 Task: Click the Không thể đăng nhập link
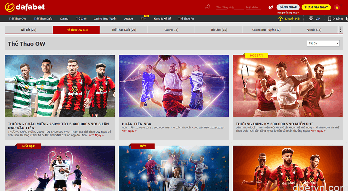288,13
